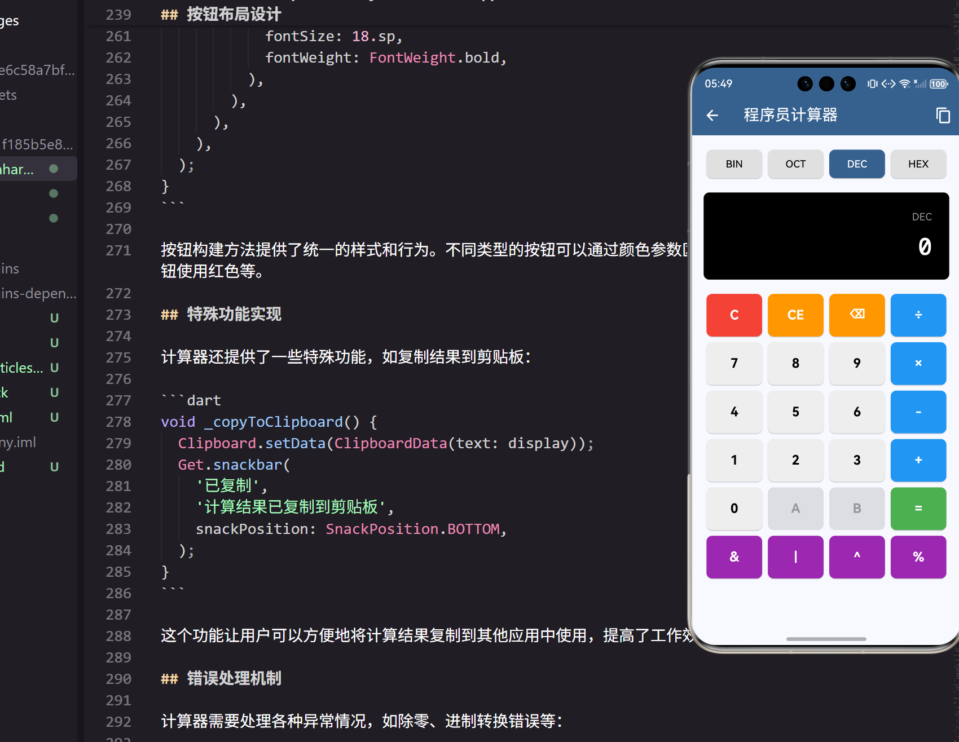Click the _copyToClipboard function name

click(274, 422)
